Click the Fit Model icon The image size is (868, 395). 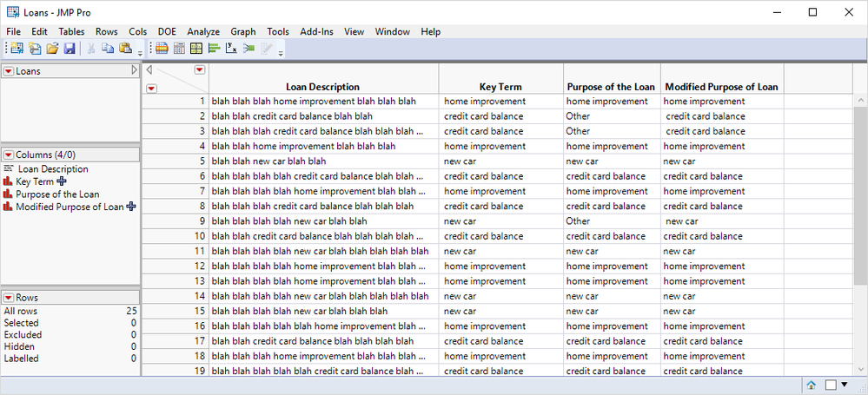248,49
